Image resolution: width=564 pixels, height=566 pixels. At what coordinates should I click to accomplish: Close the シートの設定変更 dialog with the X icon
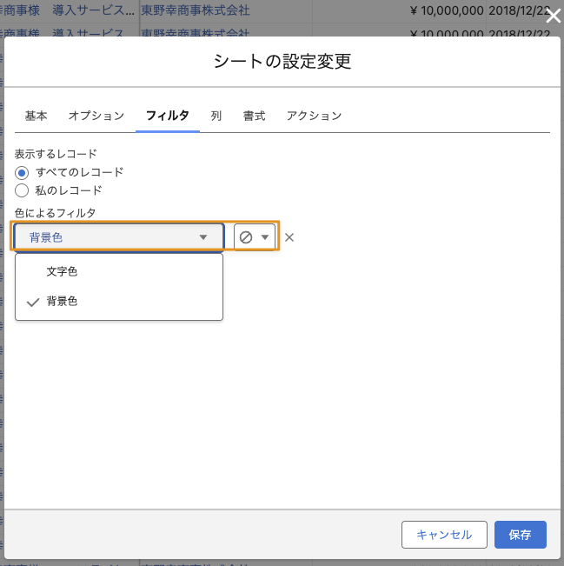pos(553,15)
